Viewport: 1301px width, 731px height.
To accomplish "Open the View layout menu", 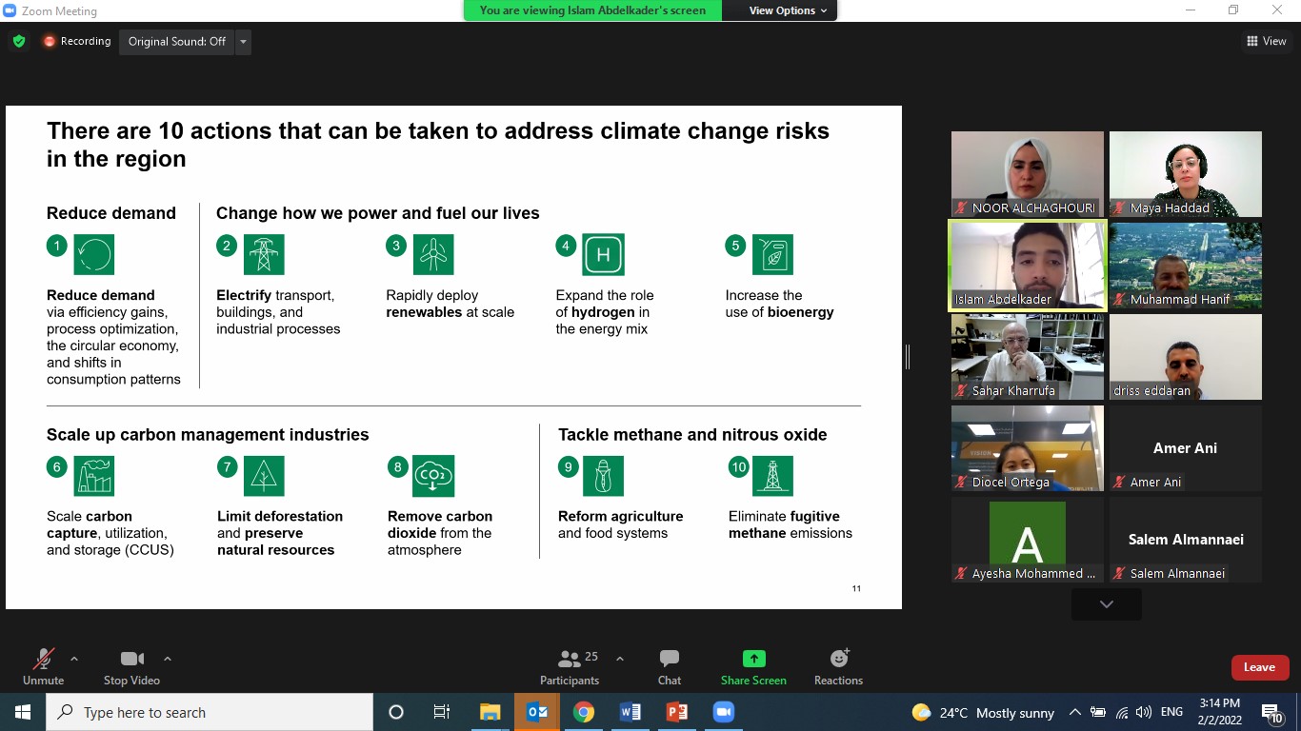I will point(1266,41).
